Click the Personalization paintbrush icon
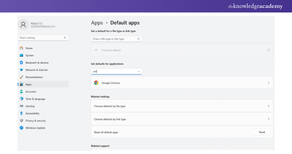The width and height of the screenshot is (292, 154). click(x=21, y=77)
